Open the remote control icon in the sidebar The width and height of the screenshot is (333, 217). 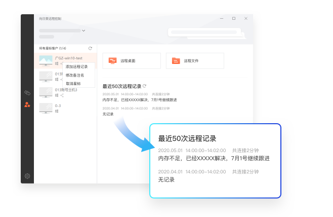click(27, 93)
